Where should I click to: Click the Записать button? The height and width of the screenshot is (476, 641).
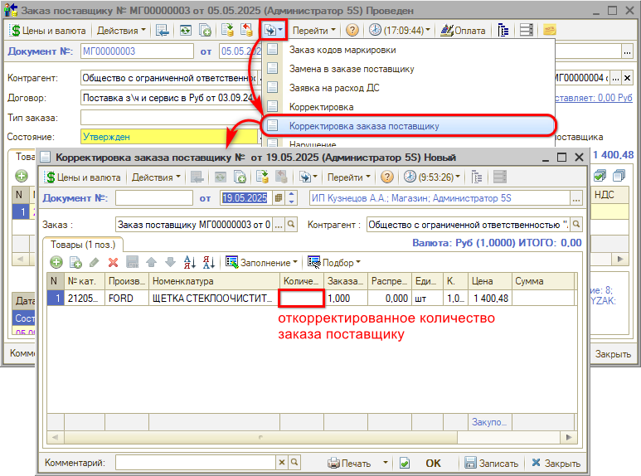pyautogui.click(x=493, y=463)
